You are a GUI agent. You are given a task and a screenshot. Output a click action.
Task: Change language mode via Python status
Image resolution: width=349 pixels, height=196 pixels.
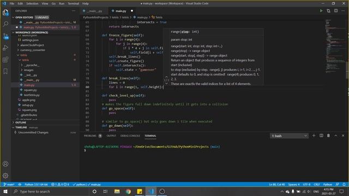click(x=328, y=185)
